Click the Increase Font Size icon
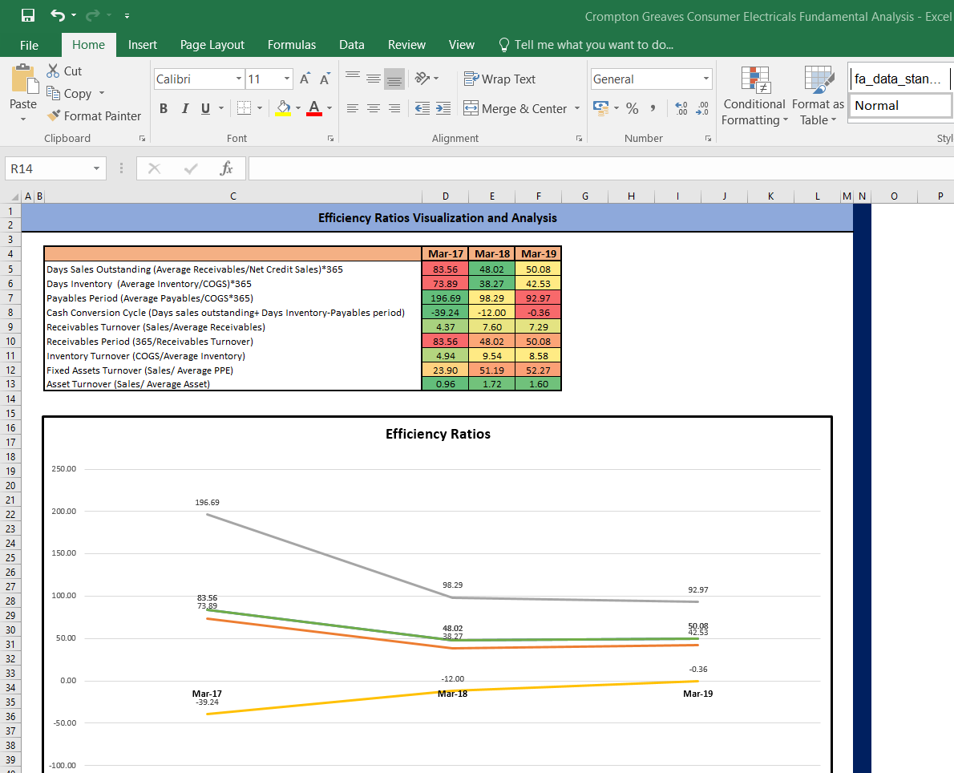This screenshot has width=954, height=773. click(x=305, y=79)
